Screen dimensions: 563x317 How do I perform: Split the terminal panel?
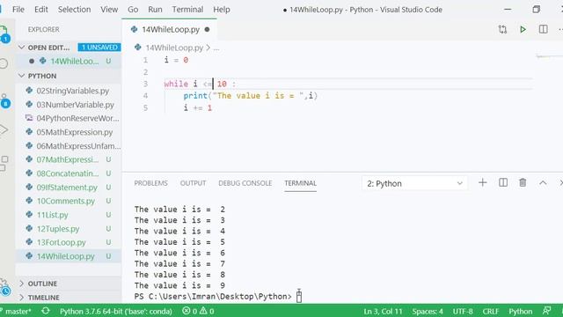503,183
